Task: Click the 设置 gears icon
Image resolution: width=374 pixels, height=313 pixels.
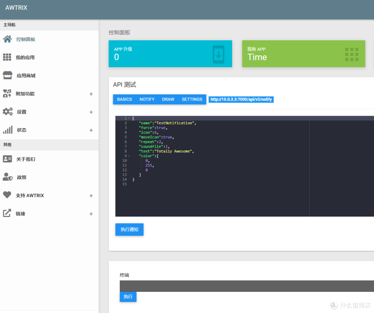Action: point(7,112)
